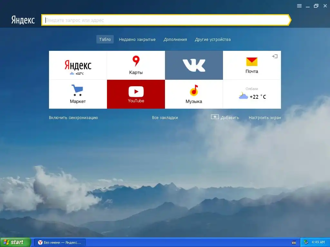
Task: Click the mail login arrow icon
Action: pos(275,56)
